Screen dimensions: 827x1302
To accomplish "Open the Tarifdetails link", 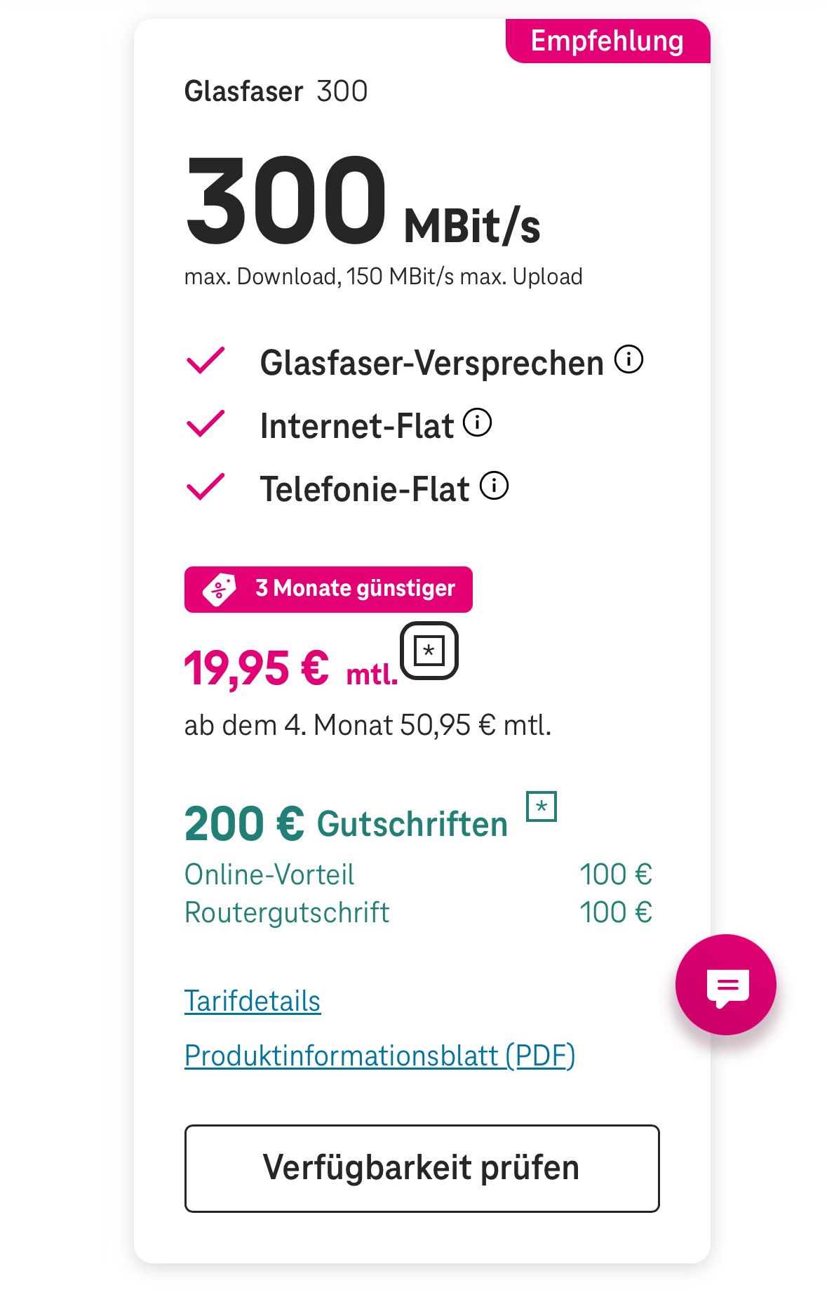I will click(x=252, y=1001).
